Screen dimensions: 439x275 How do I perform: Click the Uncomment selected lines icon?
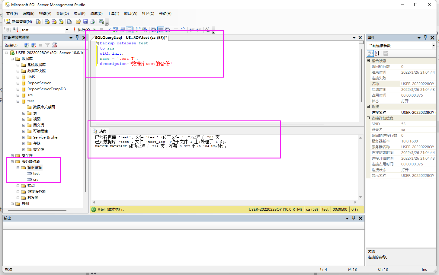click(x=183, y=30)
